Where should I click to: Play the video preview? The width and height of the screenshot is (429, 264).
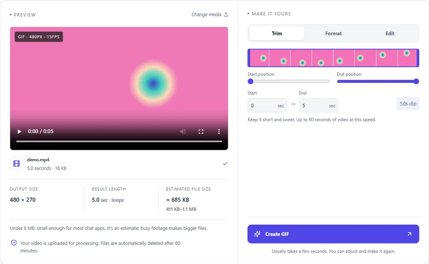[19, 132]
